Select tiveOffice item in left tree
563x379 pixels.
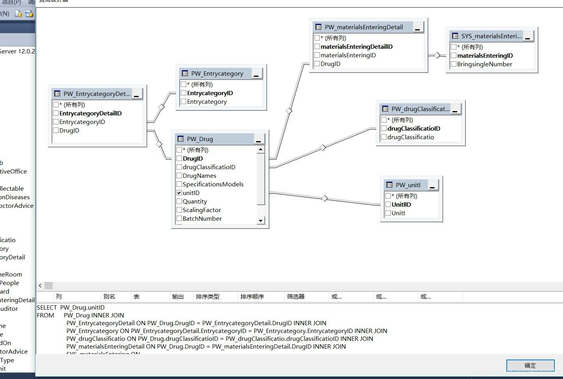14,171
